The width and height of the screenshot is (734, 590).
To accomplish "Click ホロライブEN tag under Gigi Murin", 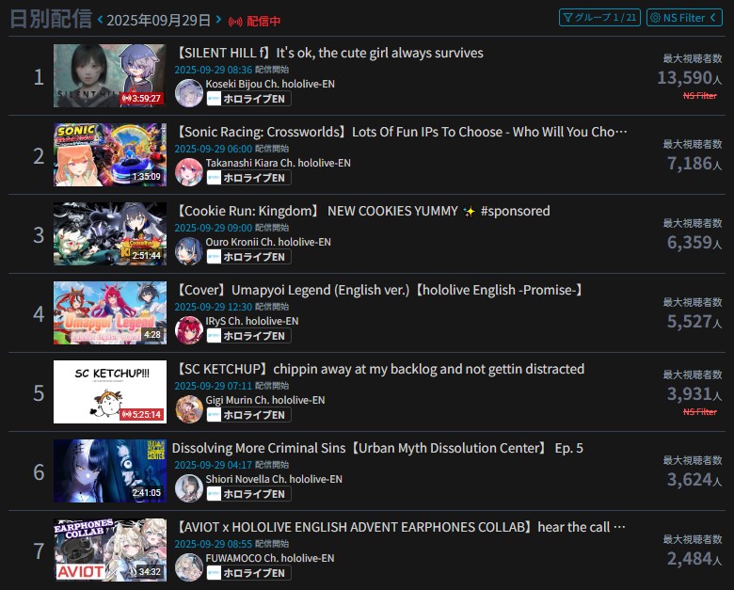I will (248, 415).
